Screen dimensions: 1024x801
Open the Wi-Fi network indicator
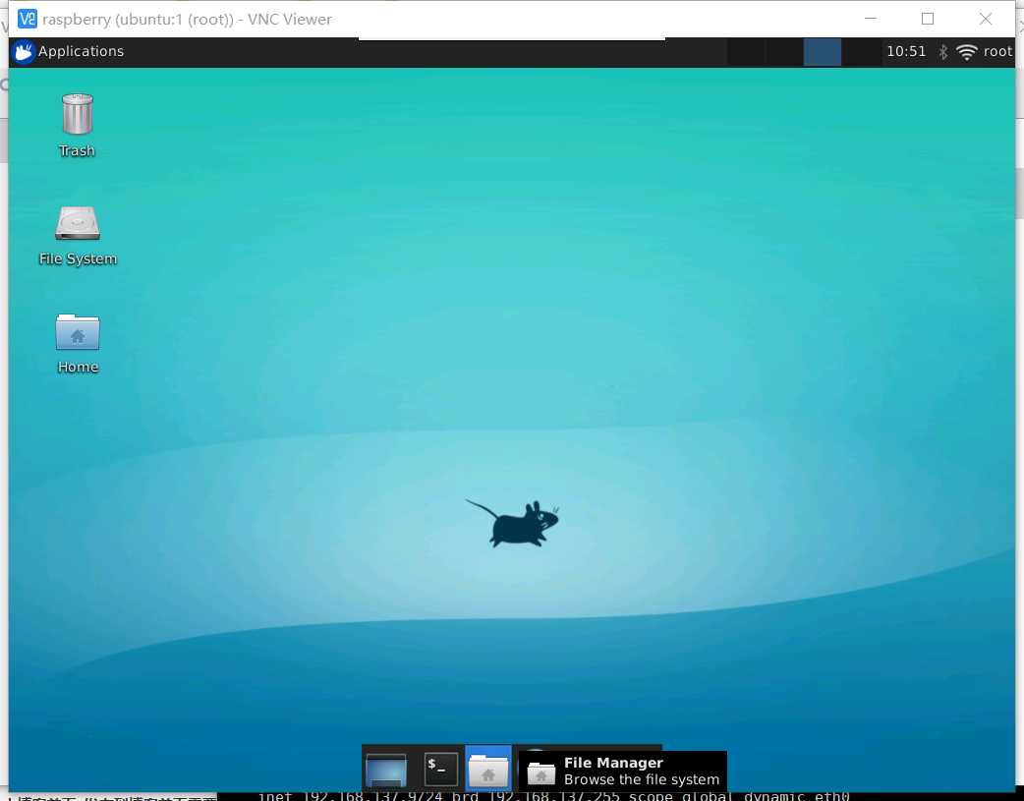(x=967, y=52)
